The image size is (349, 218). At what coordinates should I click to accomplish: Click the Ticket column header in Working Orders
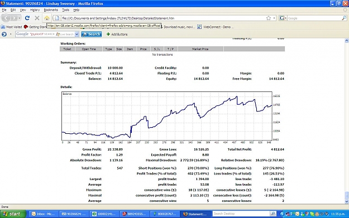[x=68, y=49]
